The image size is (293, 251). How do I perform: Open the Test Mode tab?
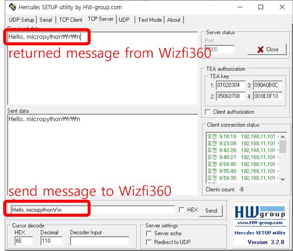(x=150, y=20)
